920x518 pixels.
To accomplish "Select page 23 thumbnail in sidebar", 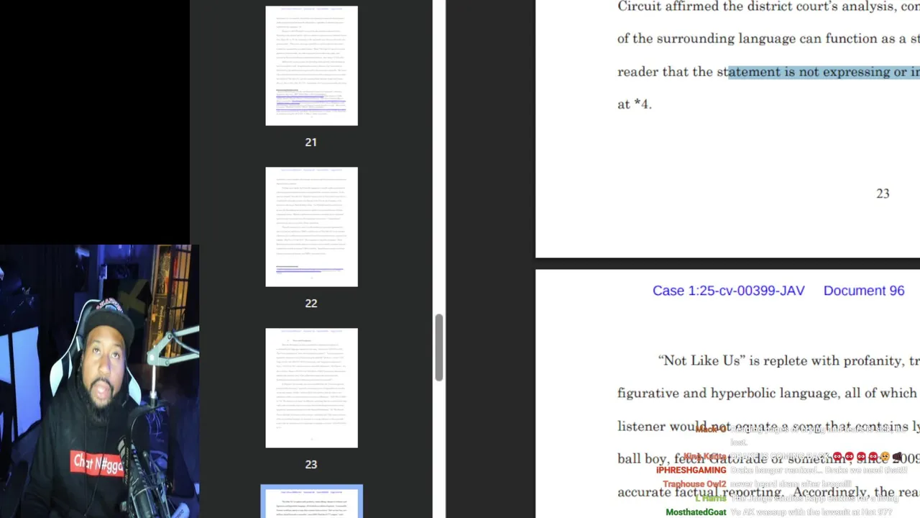I will 311,388.
